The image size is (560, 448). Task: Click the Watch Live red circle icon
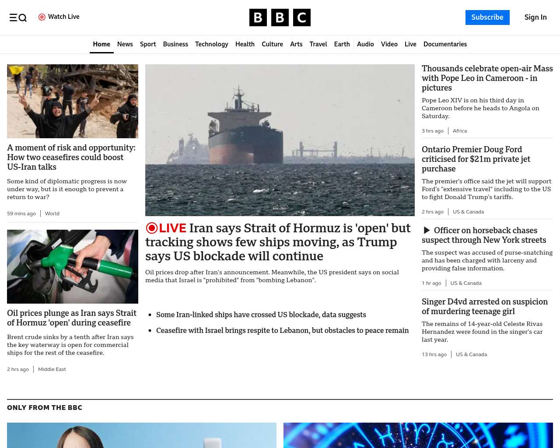pyautogui.click(x=42, y=17)
